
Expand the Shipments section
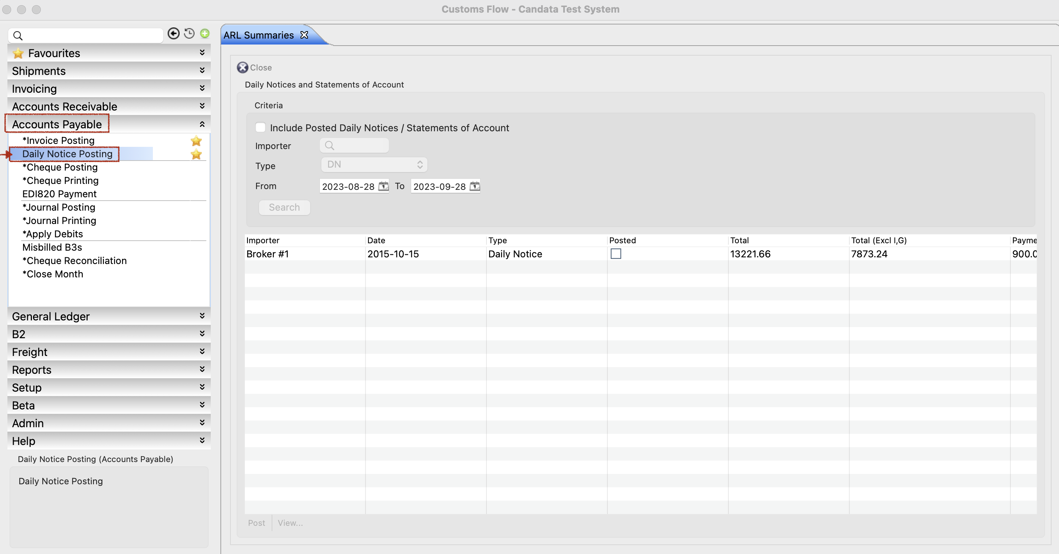[202, 70]
